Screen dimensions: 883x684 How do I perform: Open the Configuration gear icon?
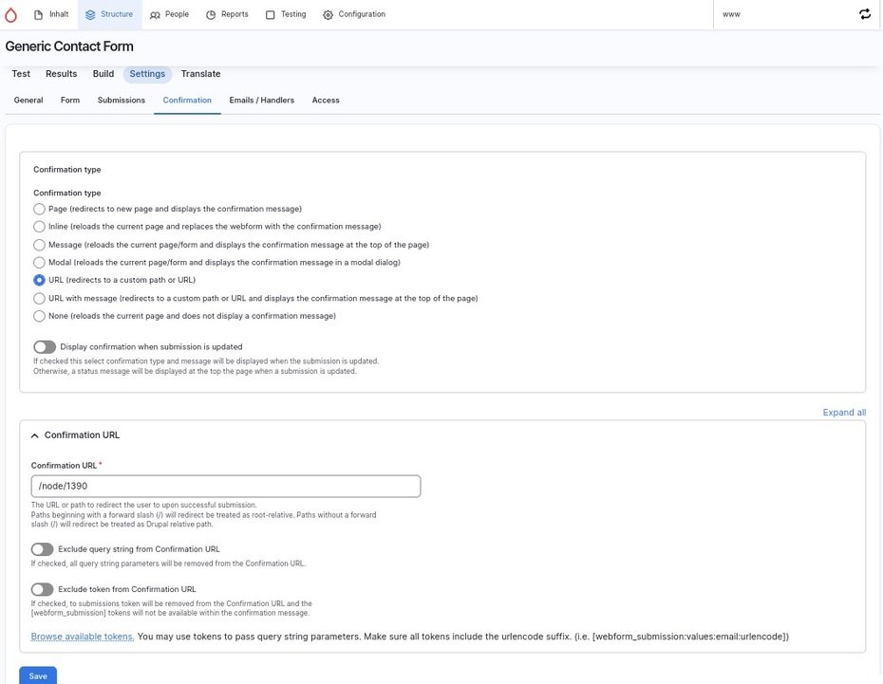click(x=329, y=15)
